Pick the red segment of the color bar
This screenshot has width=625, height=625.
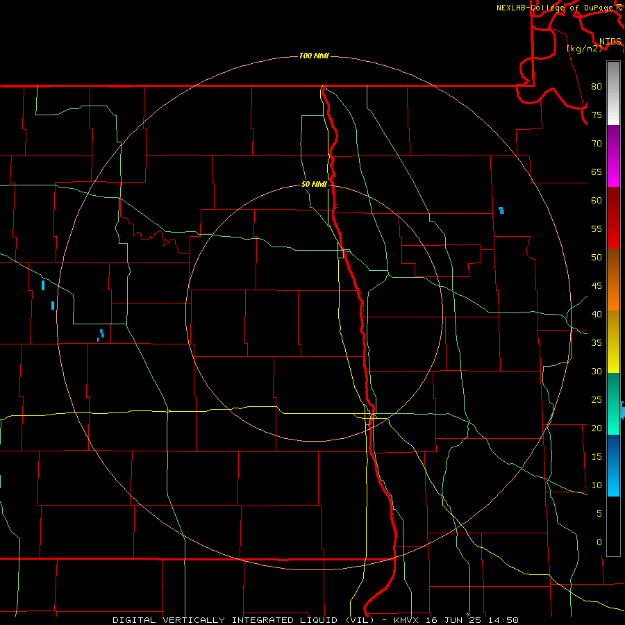tap(613, 218)
